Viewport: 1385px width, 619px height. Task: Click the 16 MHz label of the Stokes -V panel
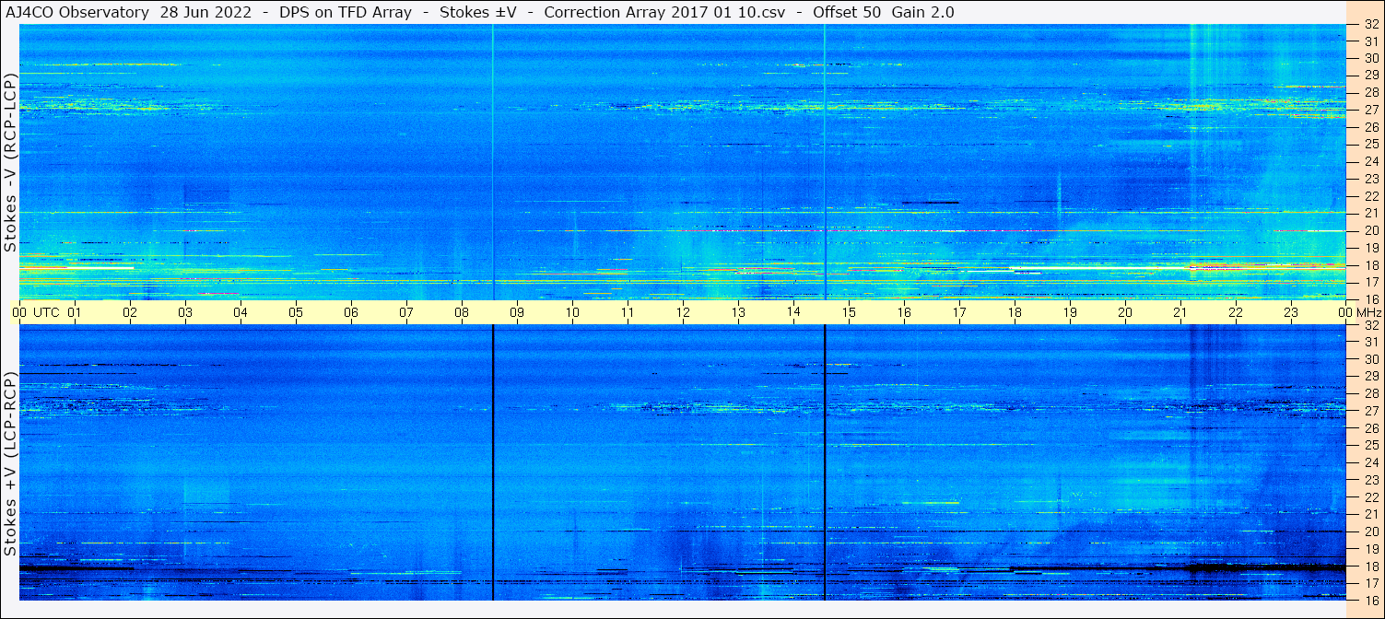[x=1371, y=298]
